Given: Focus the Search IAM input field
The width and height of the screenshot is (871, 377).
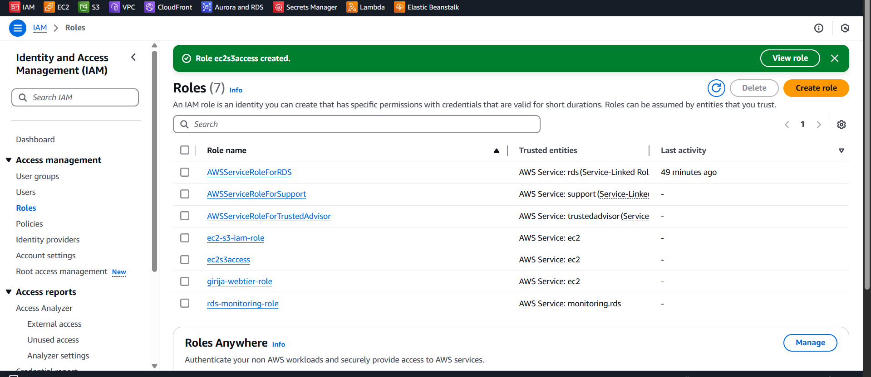Looking at the screenshot, I should click(75, 97).
